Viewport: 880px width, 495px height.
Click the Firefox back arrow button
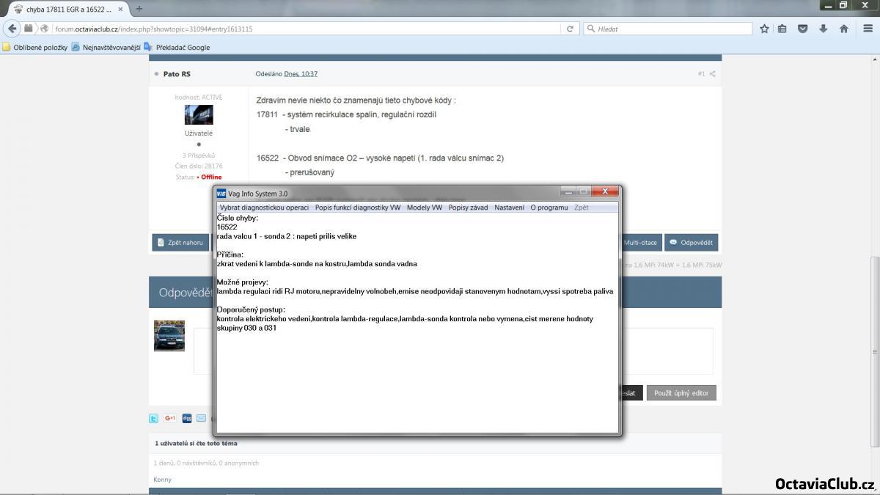pos(12,29)
